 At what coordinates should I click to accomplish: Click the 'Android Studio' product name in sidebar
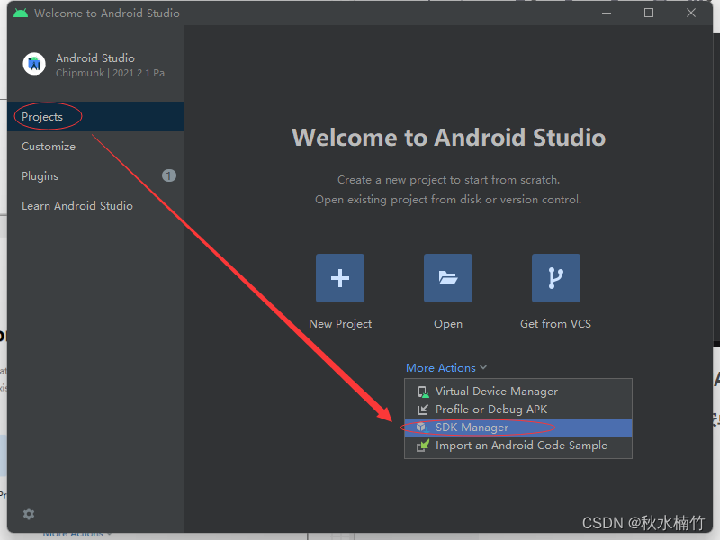(x=95, y=58)
